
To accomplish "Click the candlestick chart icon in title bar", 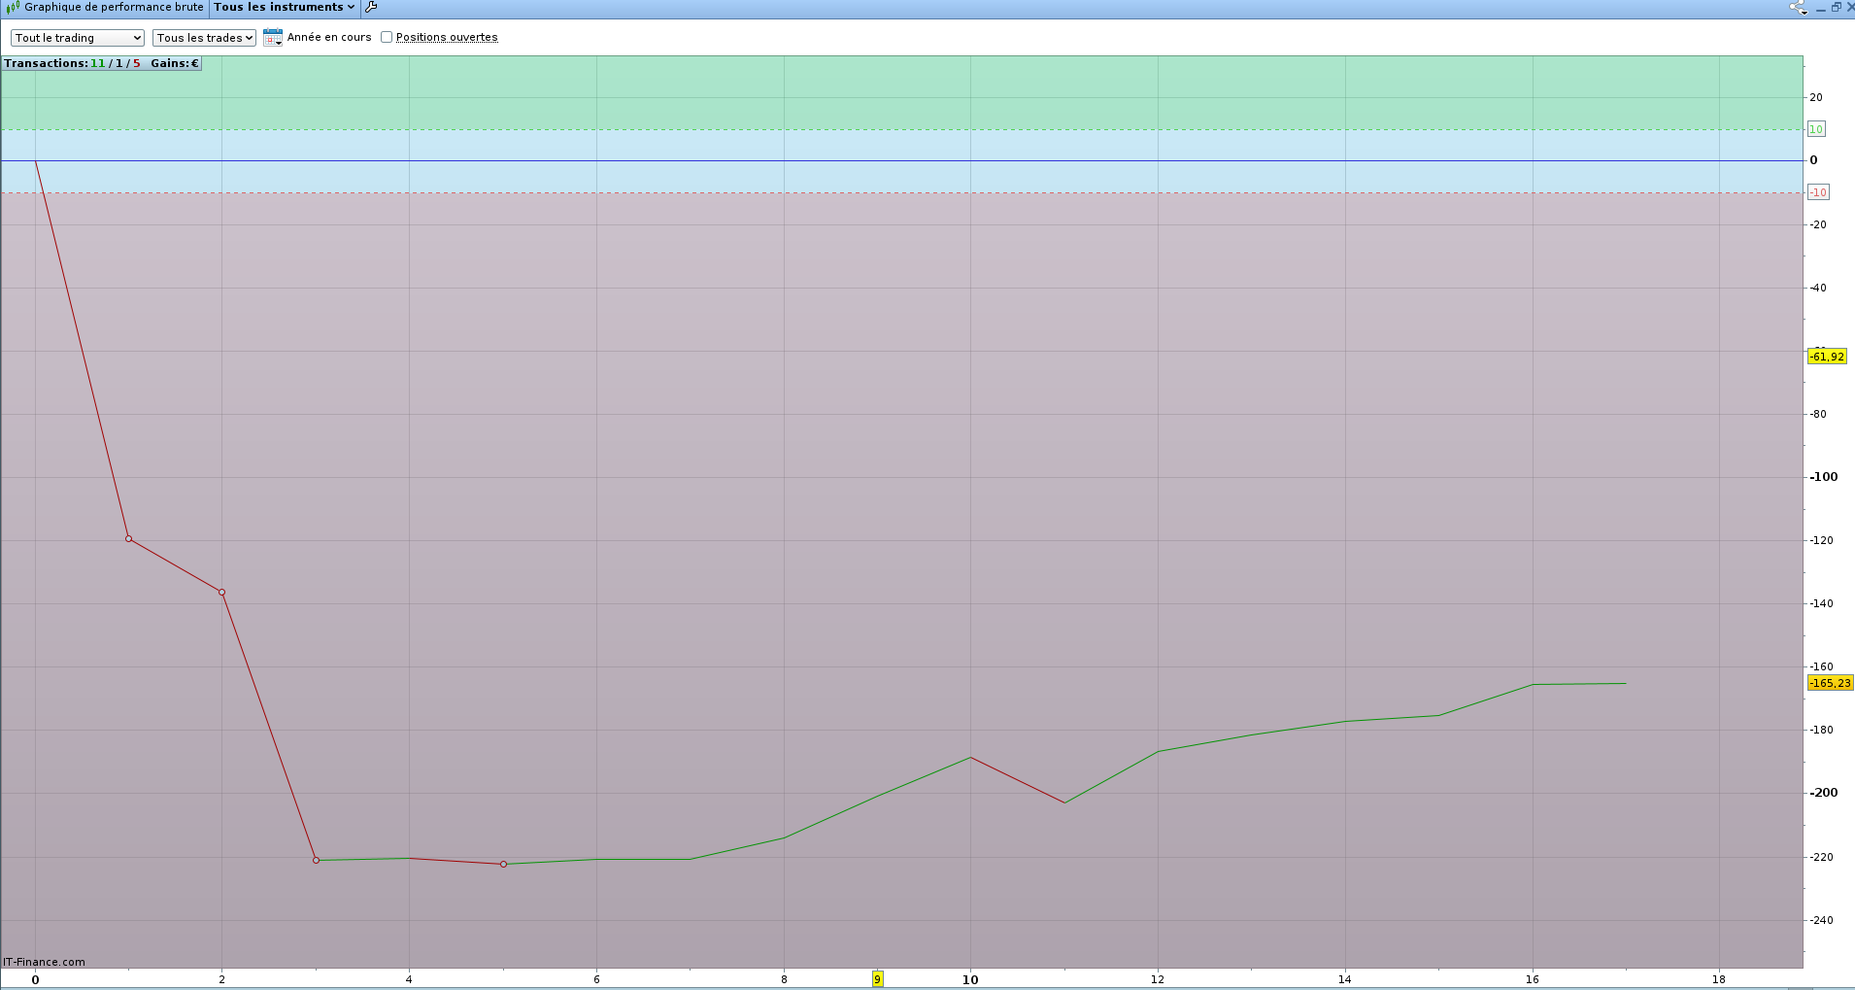I will click(14, 7).
